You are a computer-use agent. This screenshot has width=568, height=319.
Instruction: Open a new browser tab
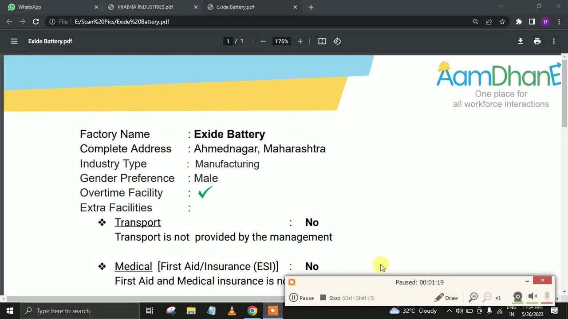tap(311, 7)
